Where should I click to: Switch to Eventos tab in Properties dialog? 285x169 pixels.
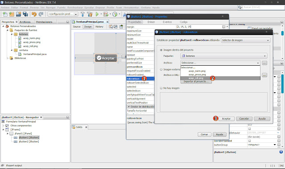(x=167, y=22)
